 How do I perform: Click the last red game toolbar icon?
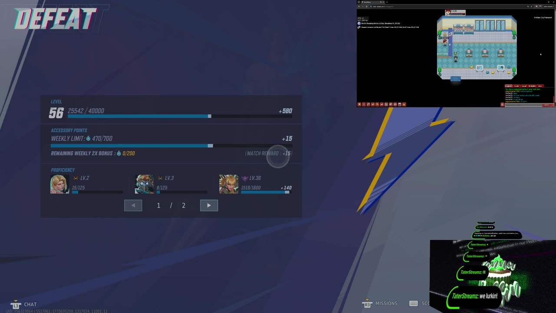404,104
